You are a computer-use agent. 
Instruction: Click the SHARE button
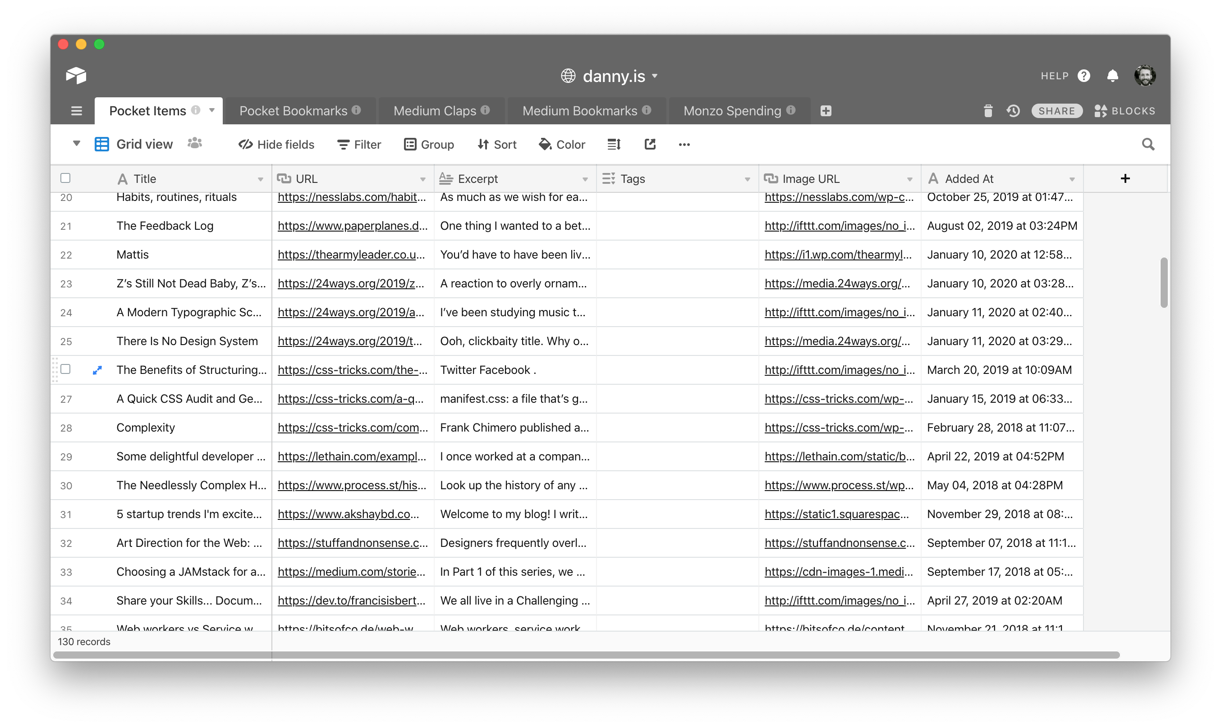[1056, 111]
